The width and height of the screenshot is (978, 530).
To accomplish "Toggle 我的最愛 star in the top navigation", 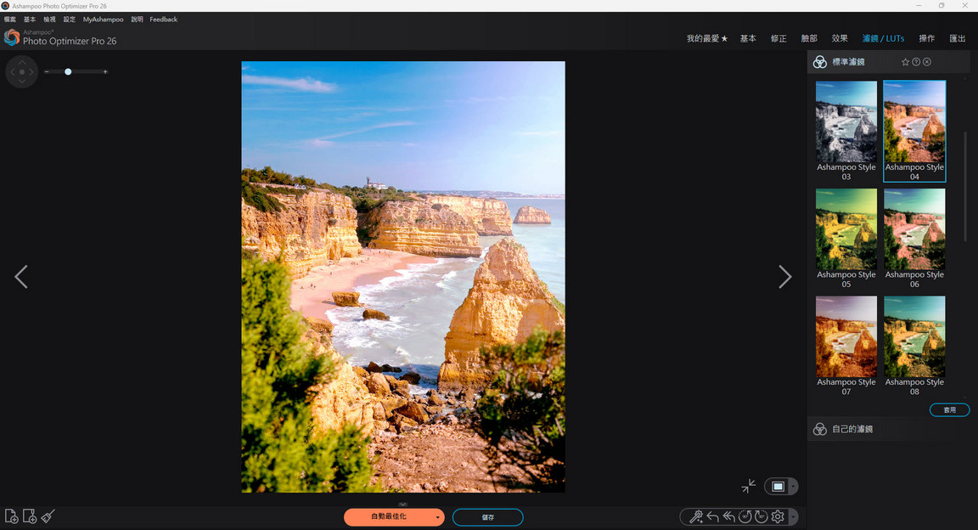I will point(723,38).
